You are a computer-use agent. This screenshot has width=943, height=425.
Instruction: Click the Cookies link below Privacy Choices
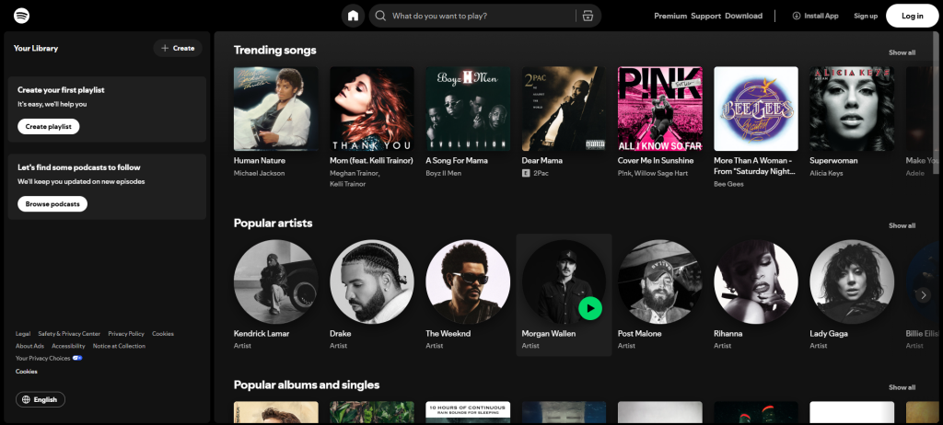(x=27, y=372)
